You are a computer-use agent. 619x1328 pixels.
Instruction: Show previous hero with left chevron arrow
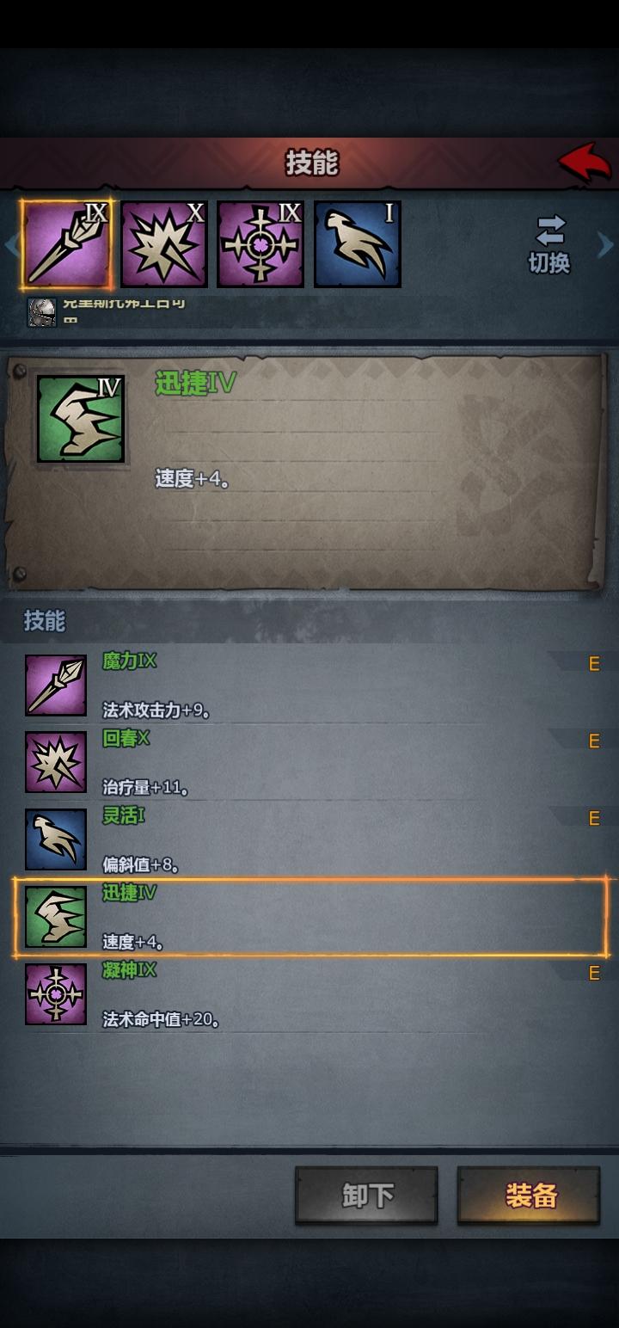[x=12, y=245]
